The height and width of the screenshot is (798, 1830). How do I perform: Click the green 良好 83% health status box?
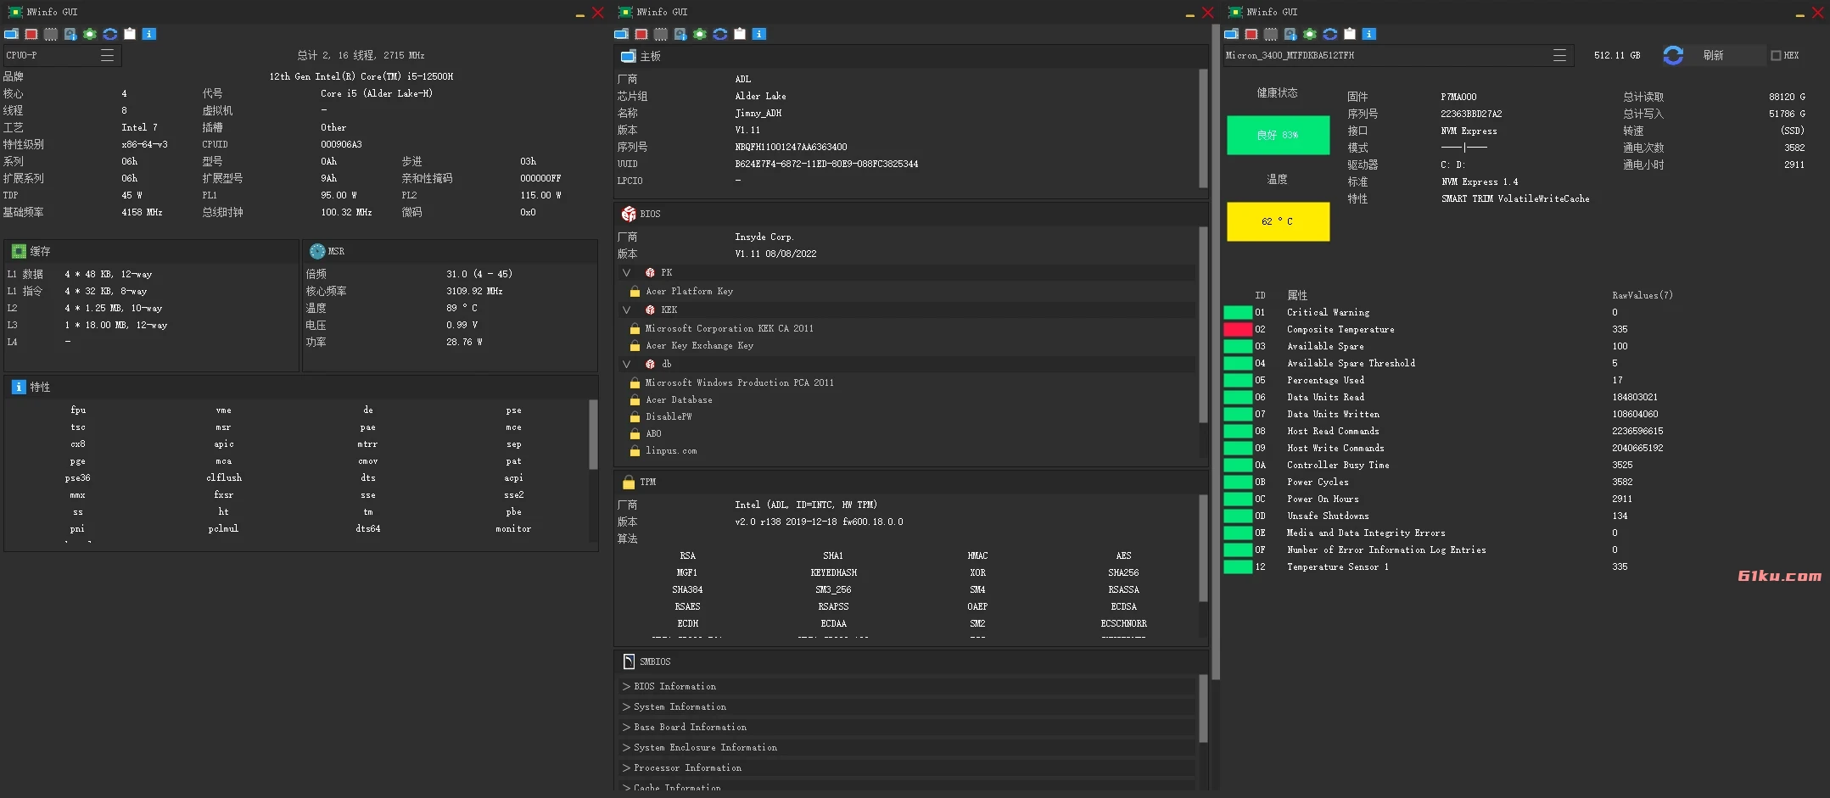pyautogui.click(x=1278, y=135)
